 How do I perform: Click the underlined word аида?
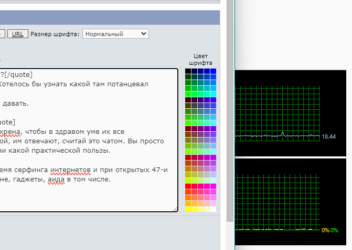tap(56, 179)
